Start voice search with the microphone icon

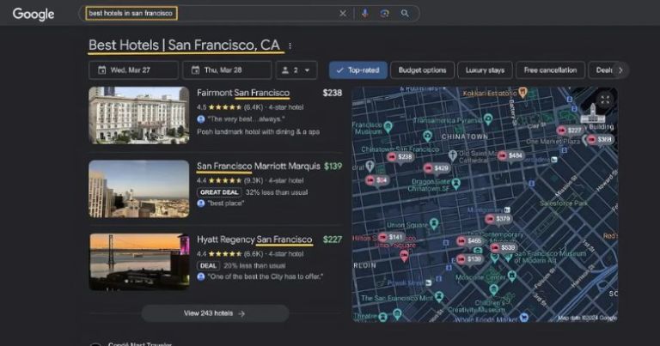point(365,14)
